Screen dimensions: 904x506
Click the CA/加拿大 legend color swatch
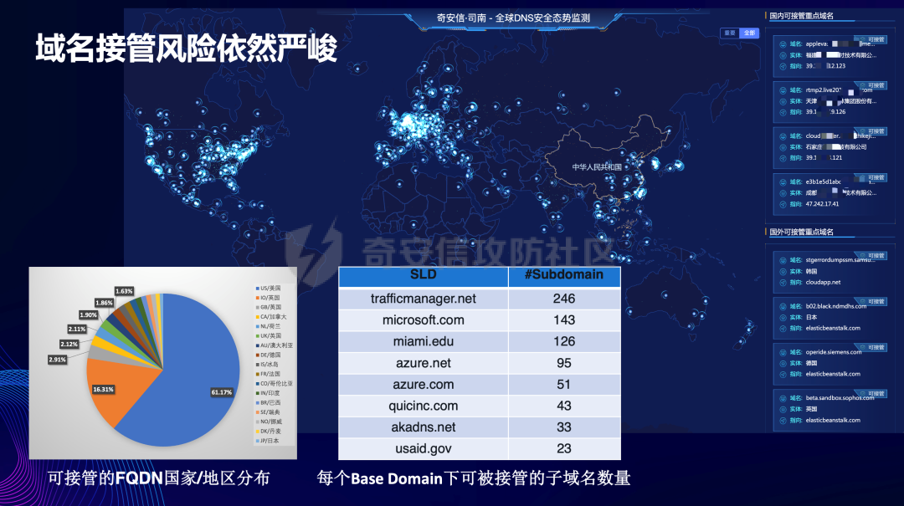tap(257, 317)
